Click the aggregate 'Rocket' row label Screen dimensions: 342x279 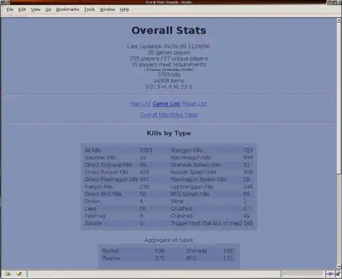(111, 251)
